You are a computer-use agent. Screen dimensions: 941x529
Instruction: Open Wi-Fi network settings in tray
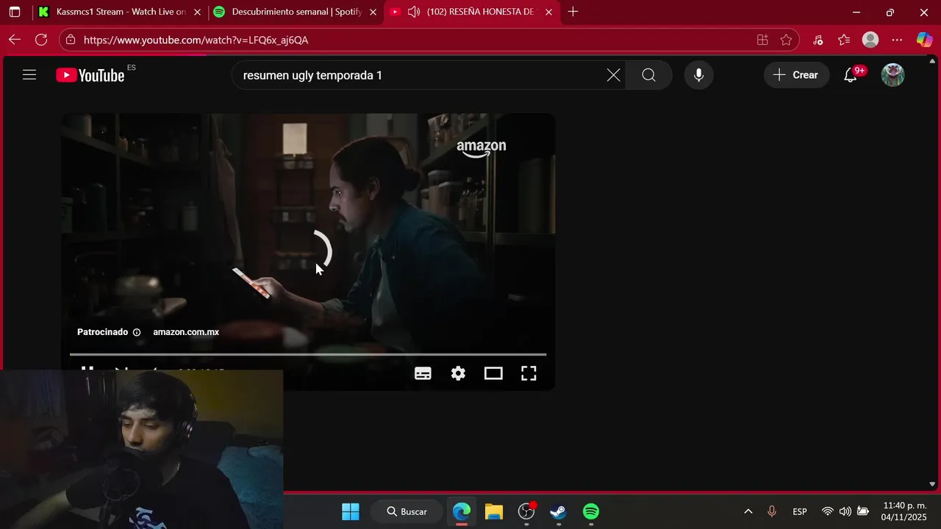pyautogui.click(x=828, y=511)
